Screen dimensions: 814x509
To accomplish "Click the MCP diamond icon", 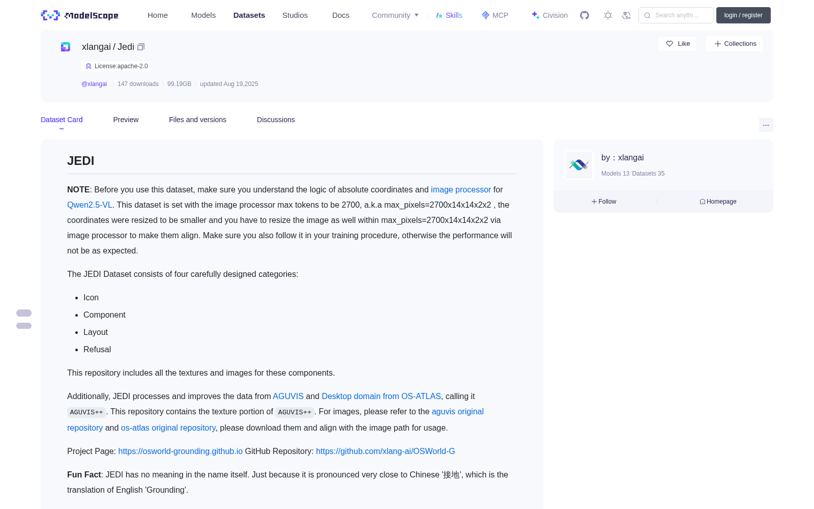I will click(x=485, y=15).
